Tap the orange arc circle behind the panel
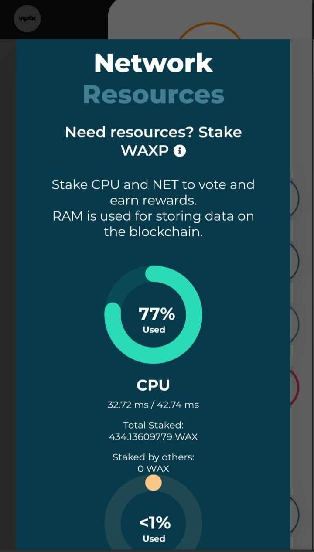This screenshot has height=552, width=314. (210, 31)
